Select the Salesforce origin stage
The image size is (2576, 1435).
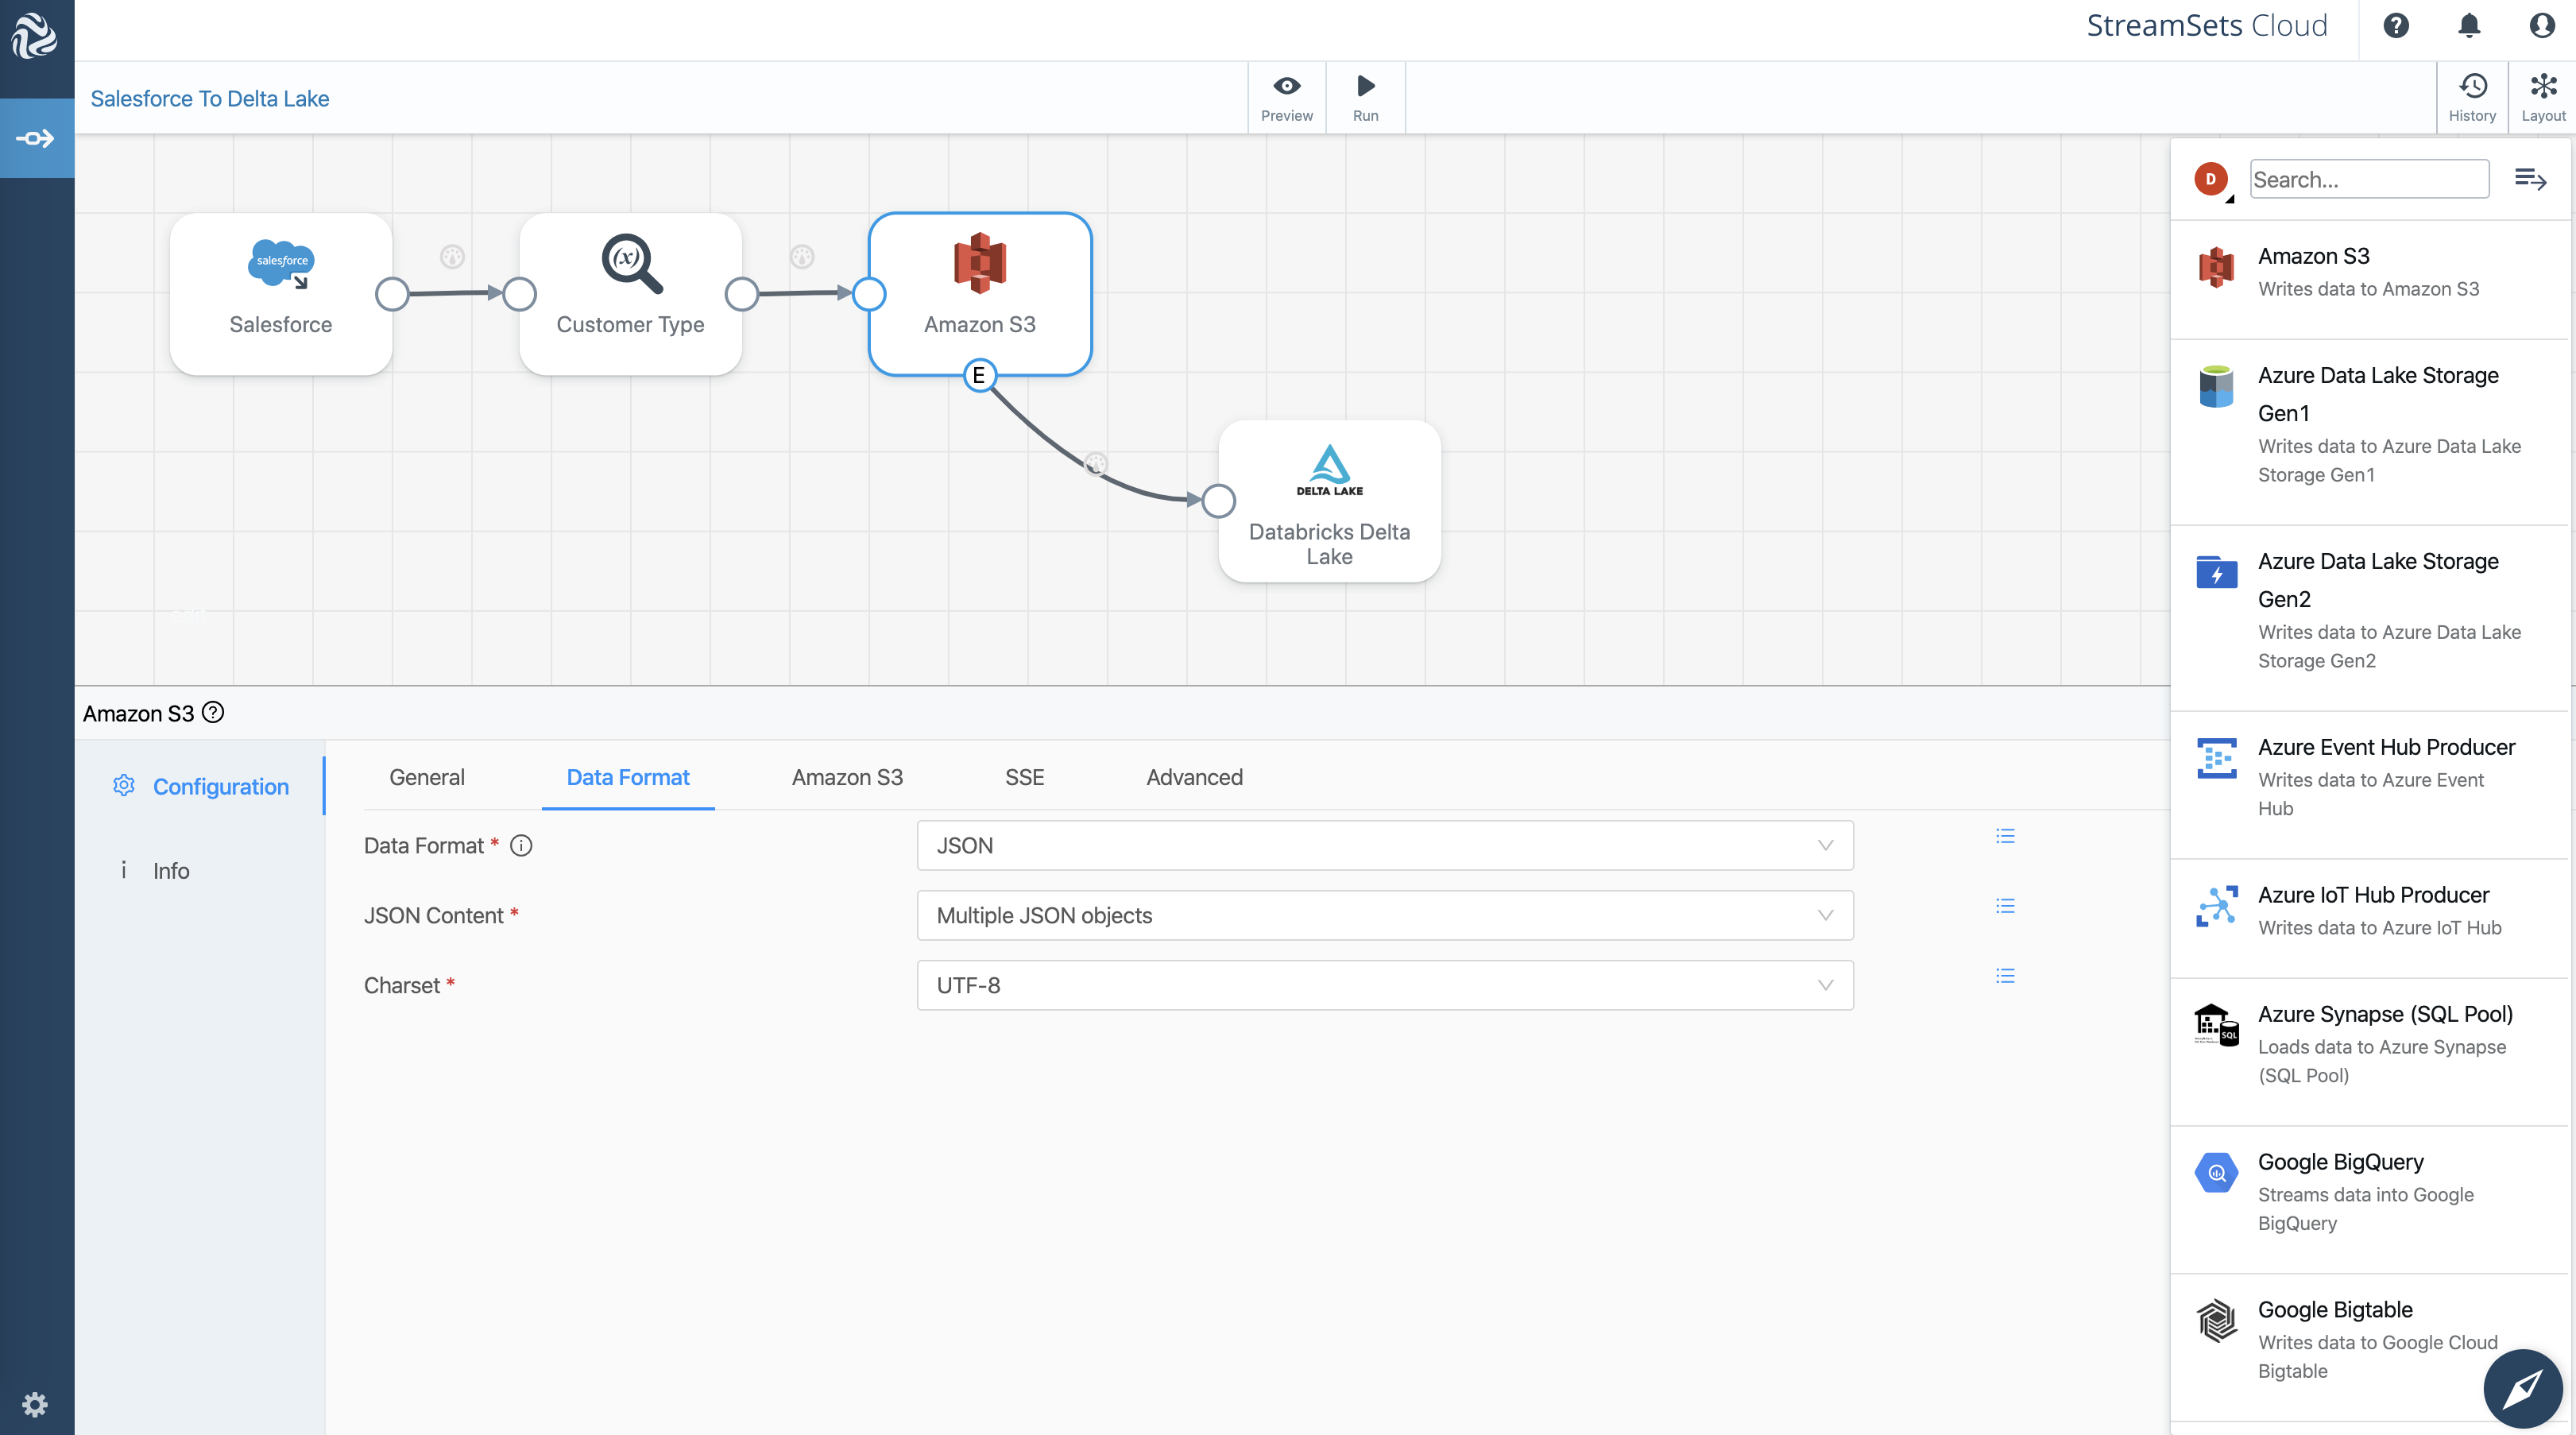(281, 294)
